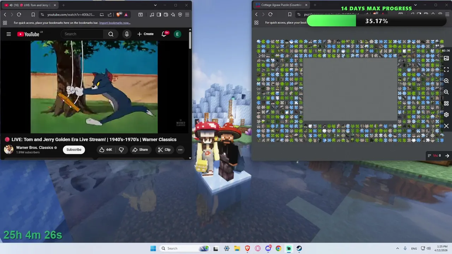This screenshot has height=254, width=452.
Task: Open the Brave music playlist icon
Action: click(x=152, y=14)
